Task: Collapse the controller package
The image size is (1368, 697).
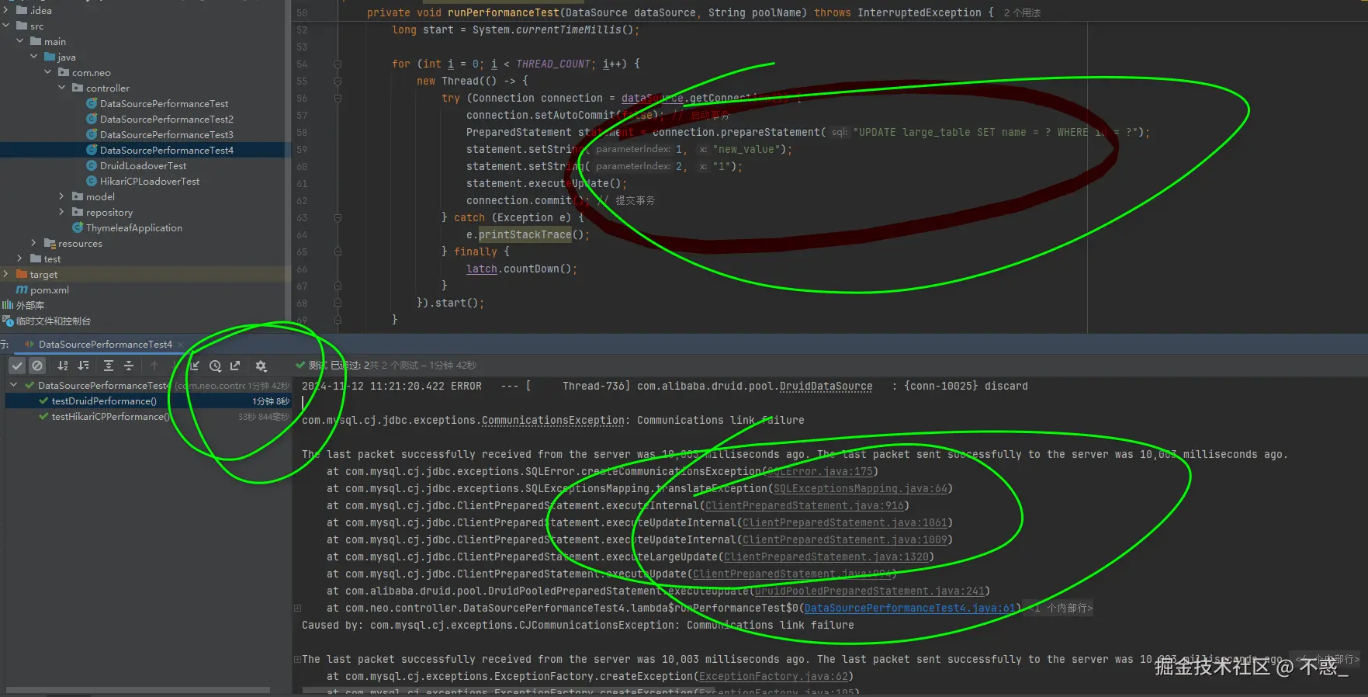Action: pyautogui.click(x=62, y=88)
